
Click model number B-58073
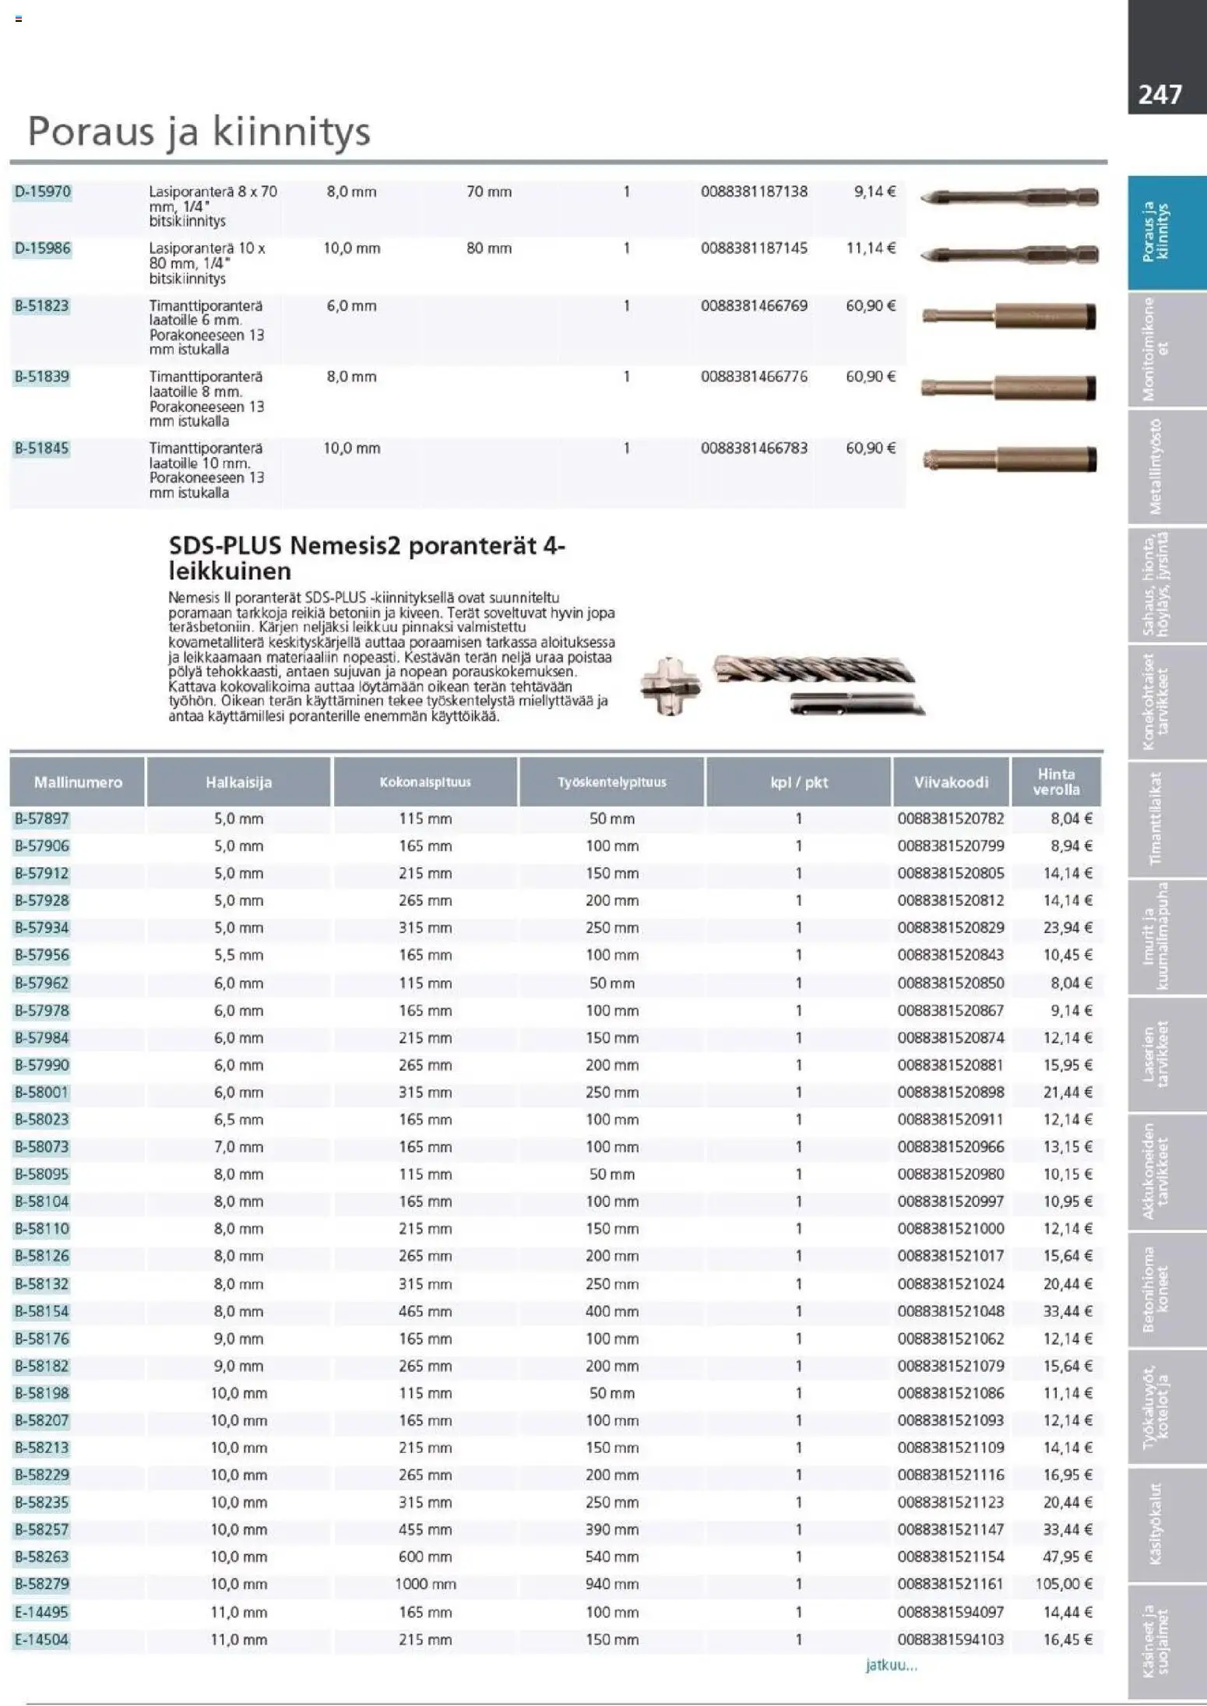click(x=42, y=1147)
